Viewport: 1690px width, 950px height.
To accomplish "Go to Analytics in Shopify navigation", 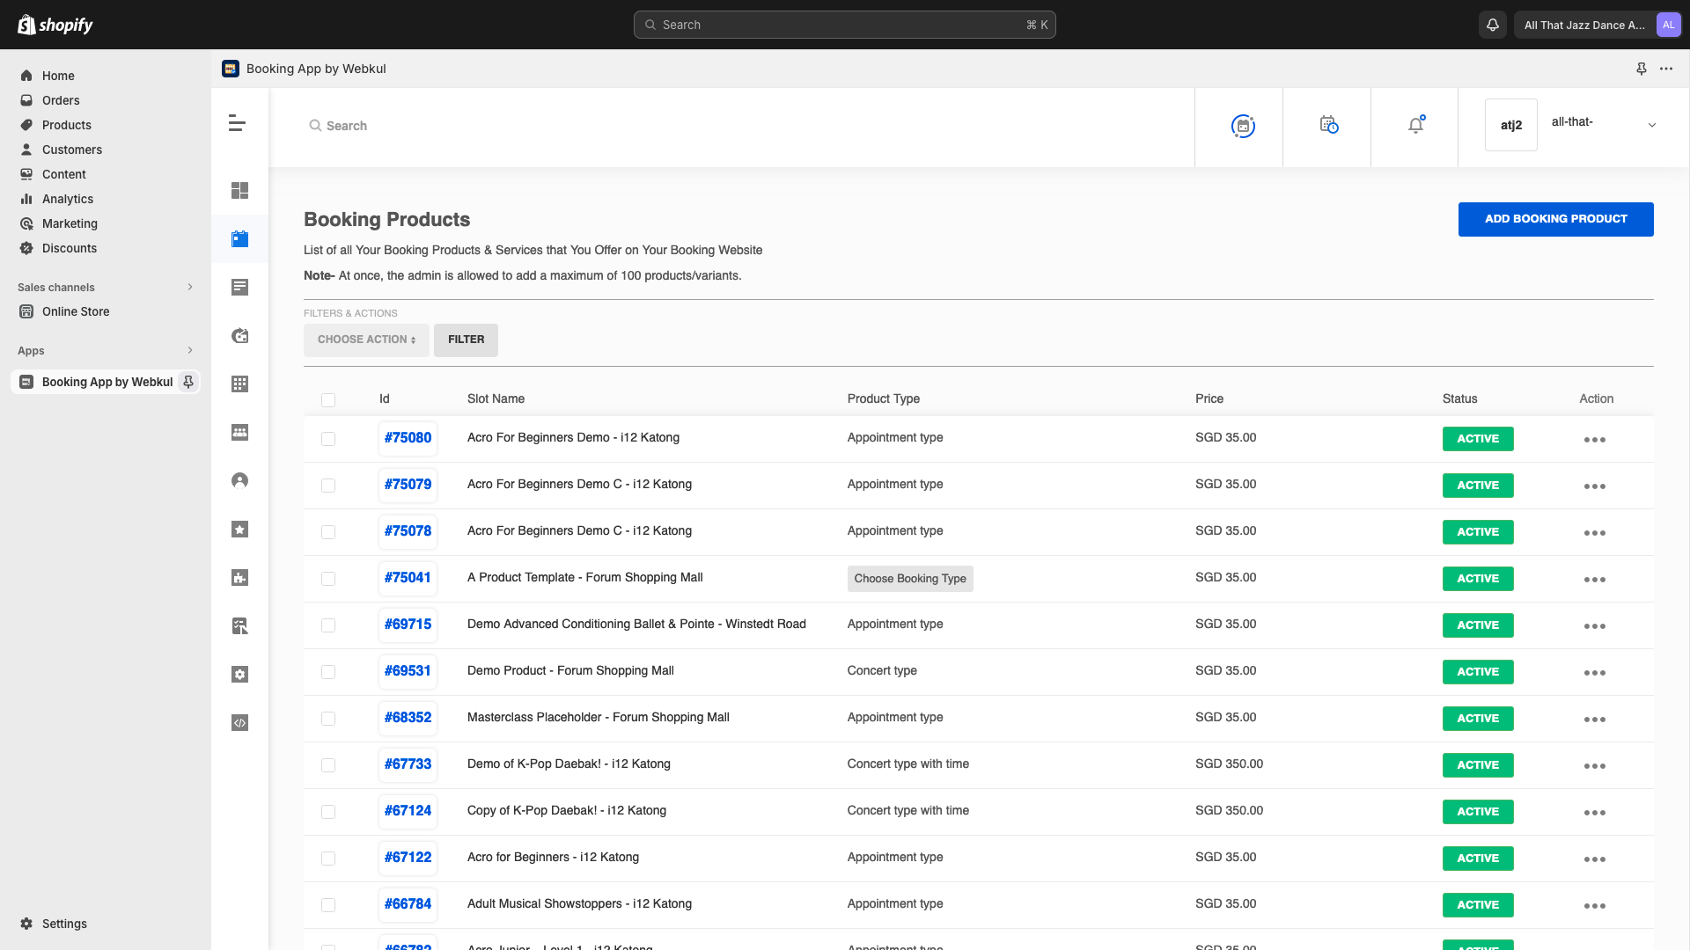I will click(x=68, y=199).
